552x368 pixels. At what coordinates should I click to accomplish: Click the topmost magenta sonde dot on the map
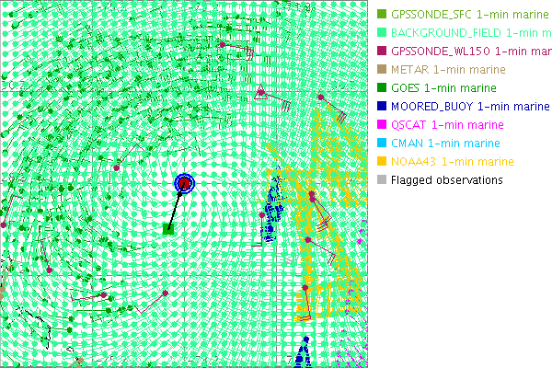coord(223,43)
